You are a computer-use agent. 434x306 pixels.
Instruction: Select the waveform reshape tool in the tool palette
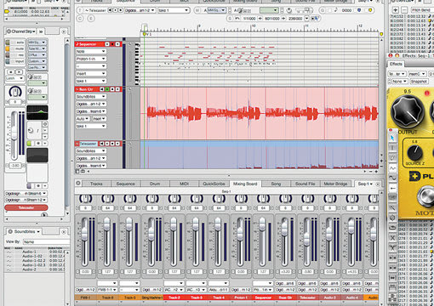pyautogui.click(x=392, y=168)
